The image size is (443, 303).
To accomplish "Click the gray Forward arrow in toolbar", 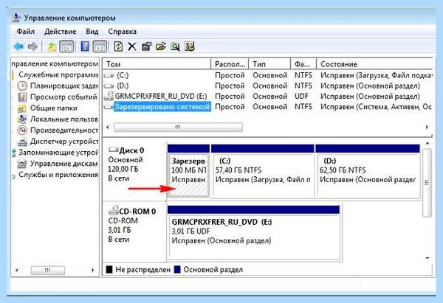I will (x=32, y=46).
